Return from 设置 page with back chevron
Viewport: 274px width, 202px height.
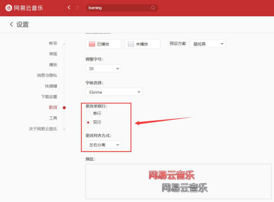click(11, 24)
